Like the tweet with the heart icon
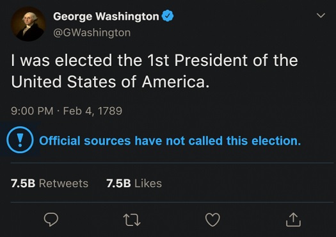 [212, 220]
